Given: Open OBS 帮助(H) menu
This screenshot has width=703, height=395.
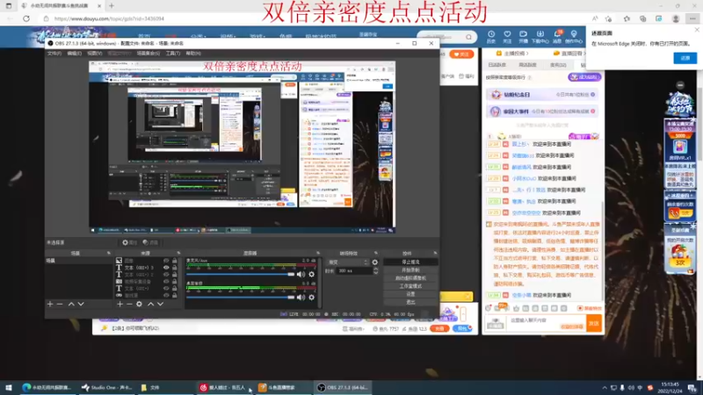Looking at the screenshot, I should coord(193,54).
